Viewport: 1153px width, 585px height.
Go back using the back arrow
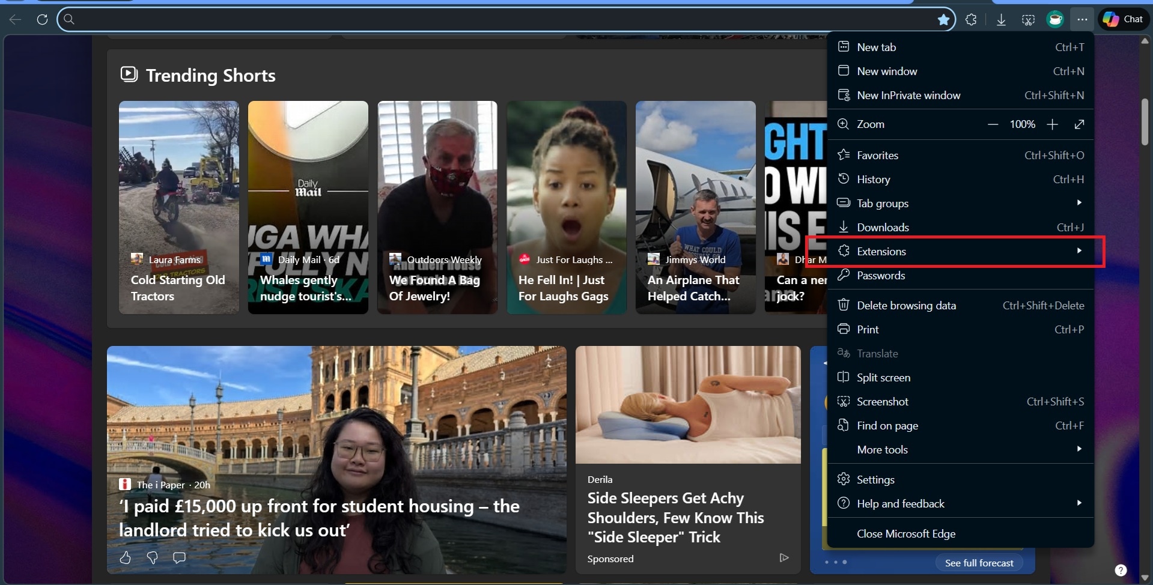pos(15,19)
